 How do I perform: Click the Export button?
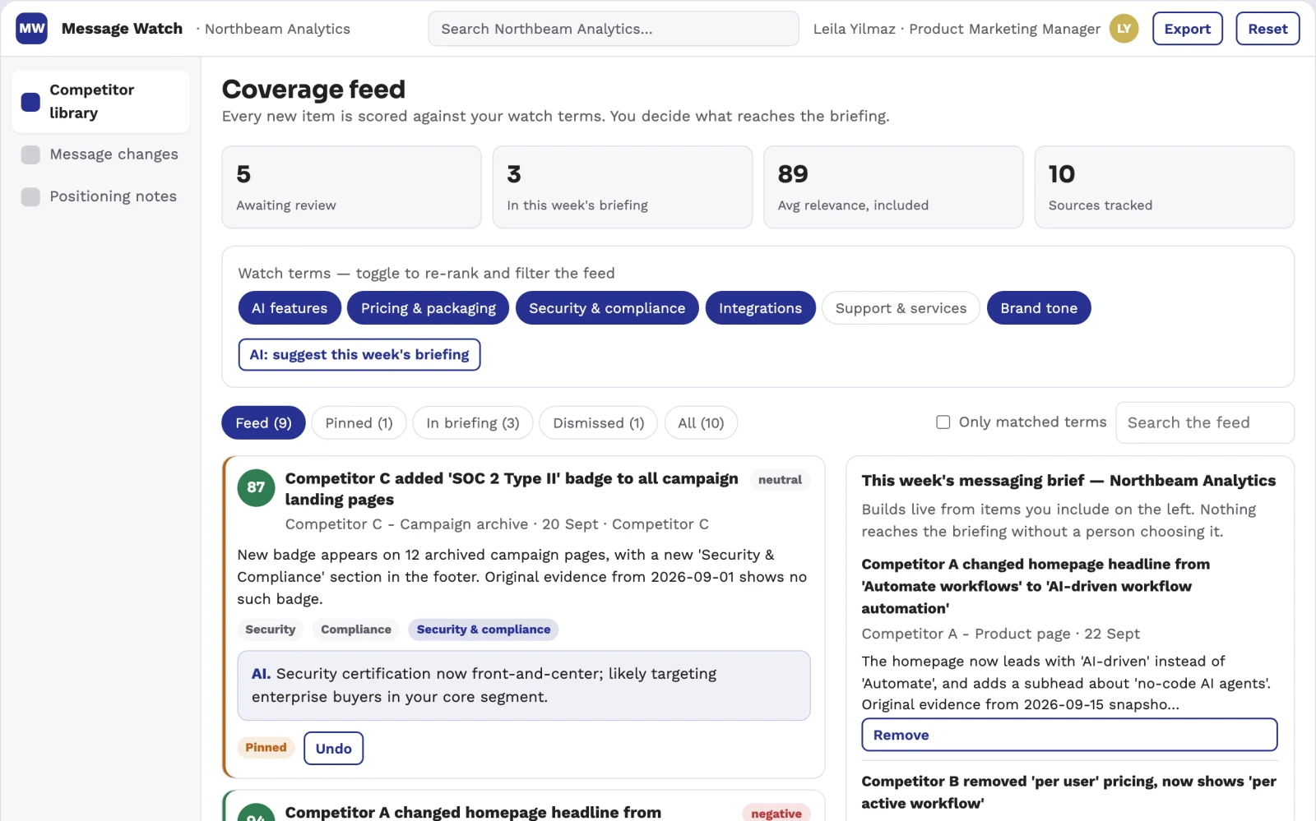(x=1188, y=29)
